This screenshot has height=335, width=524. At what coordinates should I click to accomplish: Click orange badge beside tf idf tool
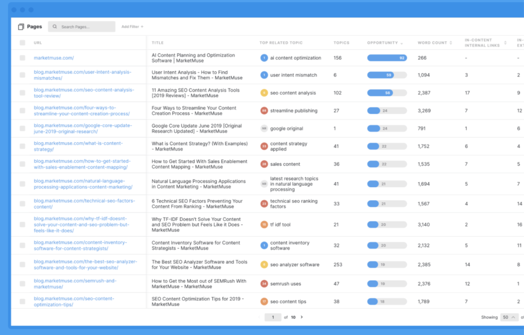point(264,225)
